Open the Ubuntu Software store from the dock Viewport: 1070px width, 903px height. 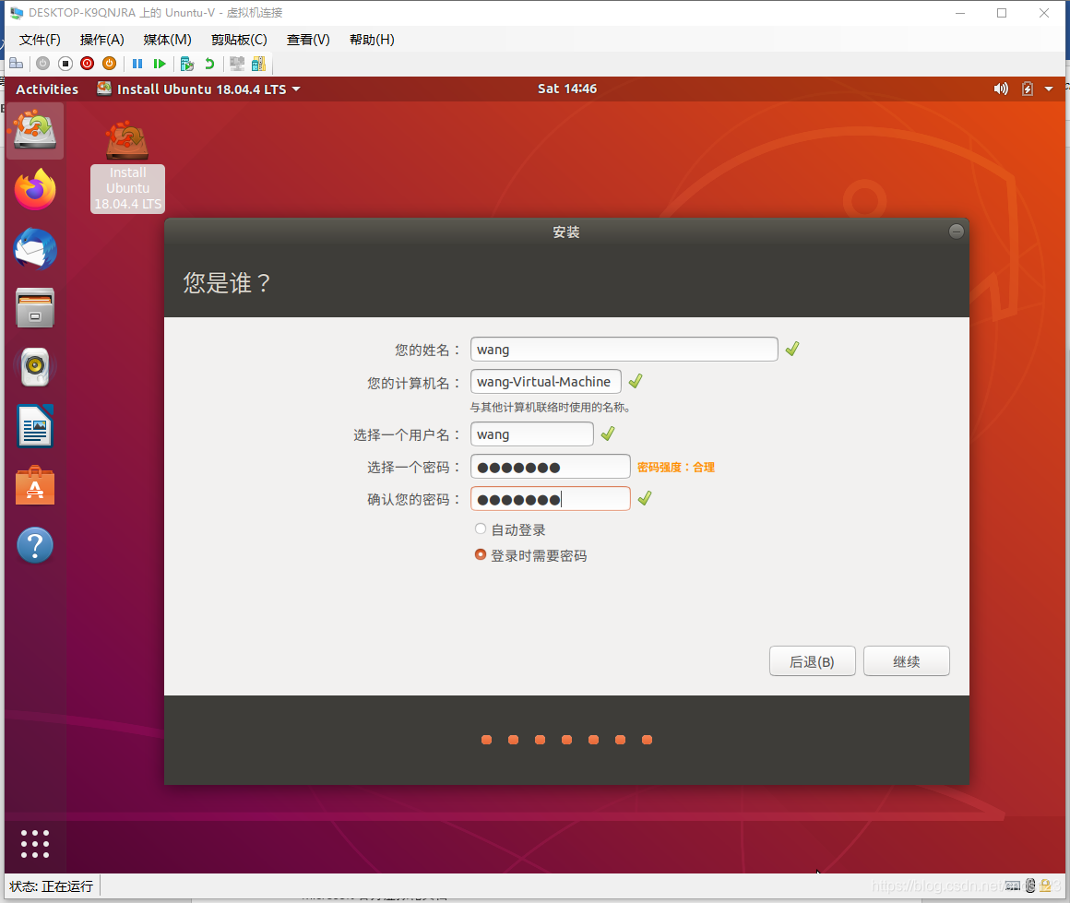pyautogui.click(x=34, y=485)
